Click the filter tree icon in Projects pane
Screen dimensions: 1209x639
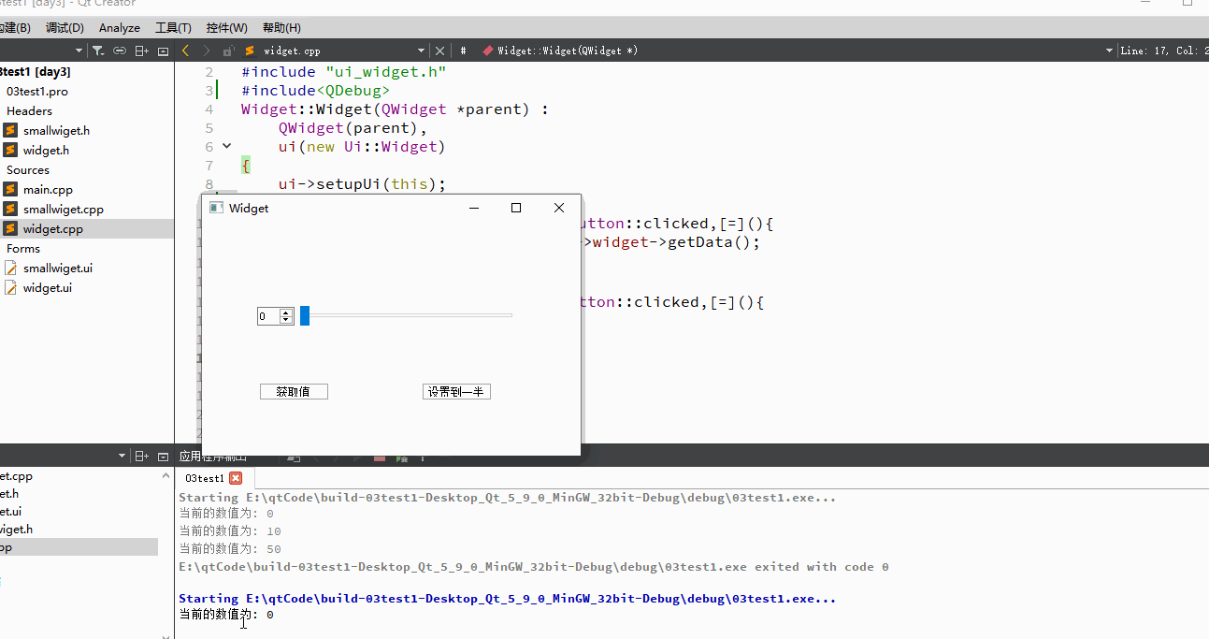pyautogui.click(x=97, y=51)
